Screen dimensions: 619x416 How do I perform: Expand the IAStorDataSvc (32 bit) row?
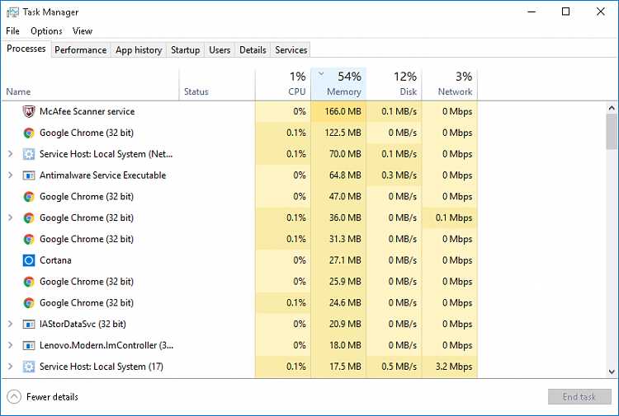tap(11, 325)
